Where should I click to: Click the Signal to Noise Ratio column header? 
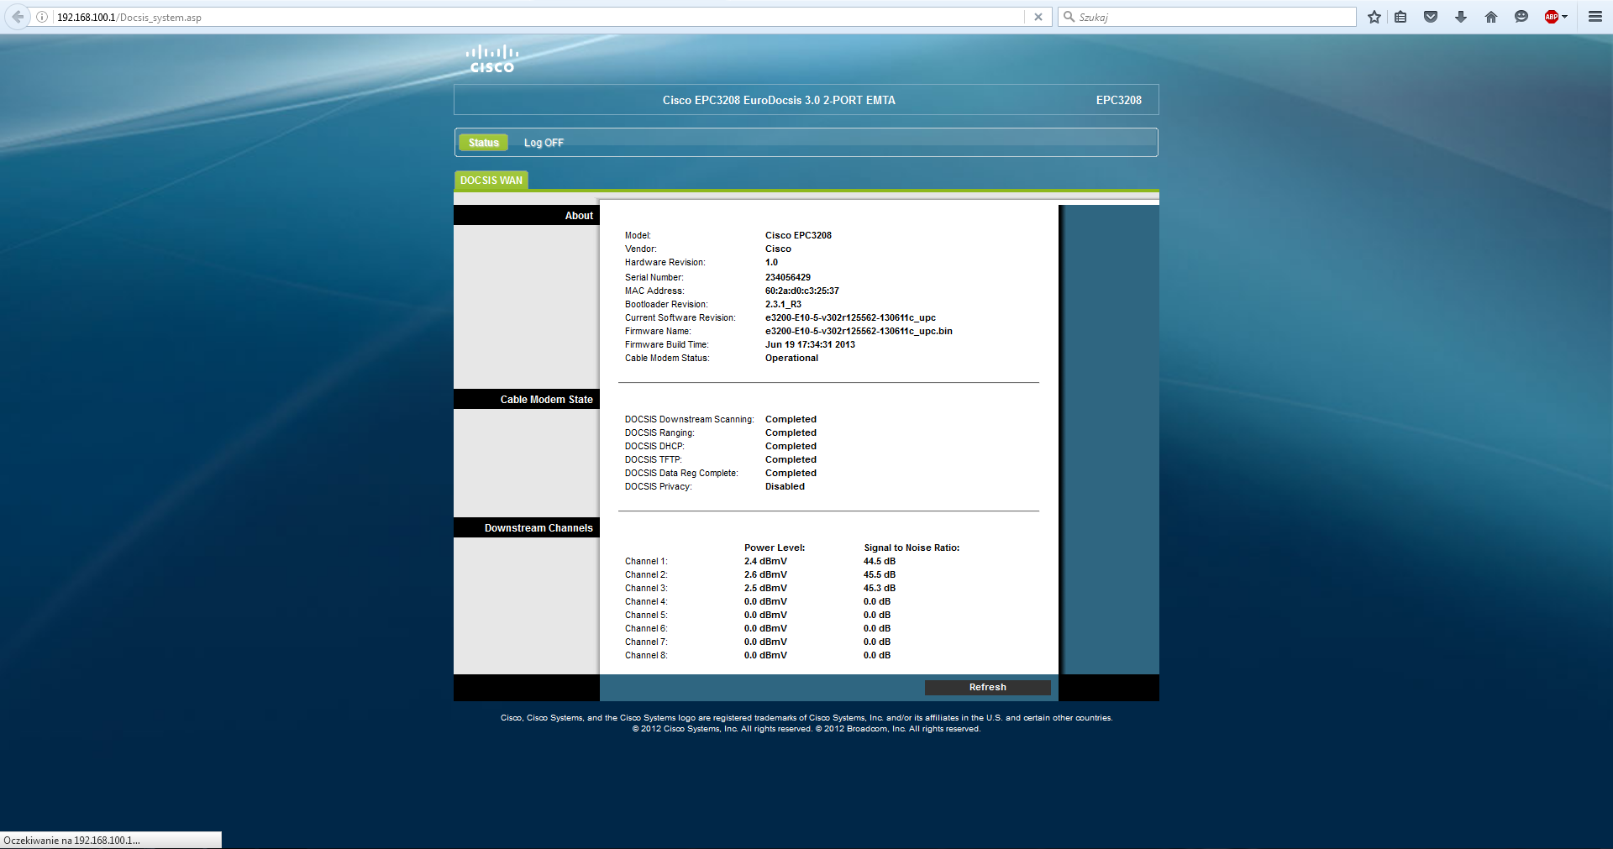point(912,548)
